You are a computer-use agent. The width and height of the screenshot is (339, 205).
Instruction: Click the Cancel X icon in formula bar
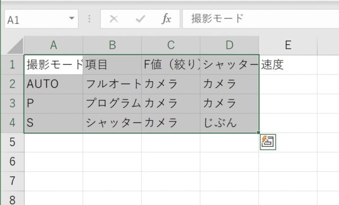coord(114,19)
